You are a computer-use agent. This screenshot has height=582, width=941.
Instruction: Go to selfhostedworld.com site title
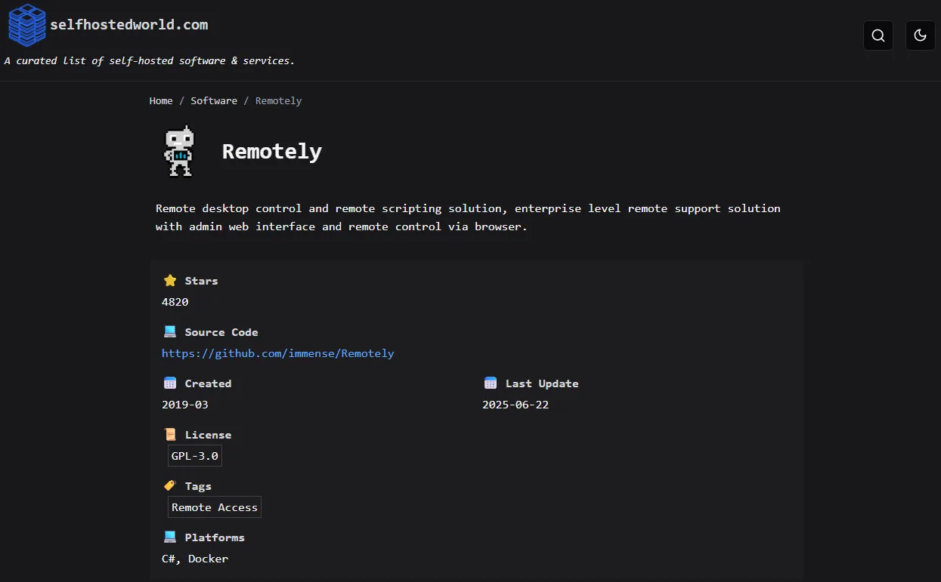129,25
